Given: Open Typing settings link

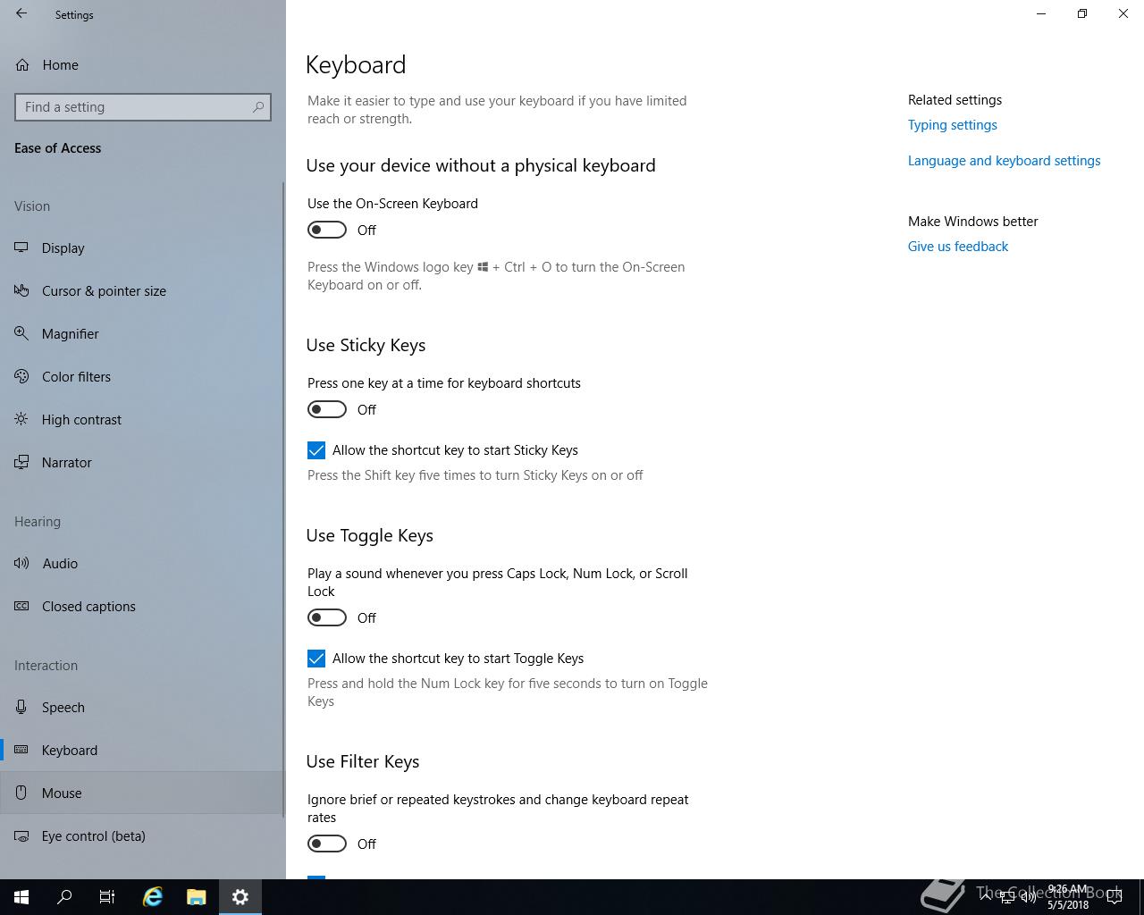Looking at the screenshot, I should pos(953,125).
